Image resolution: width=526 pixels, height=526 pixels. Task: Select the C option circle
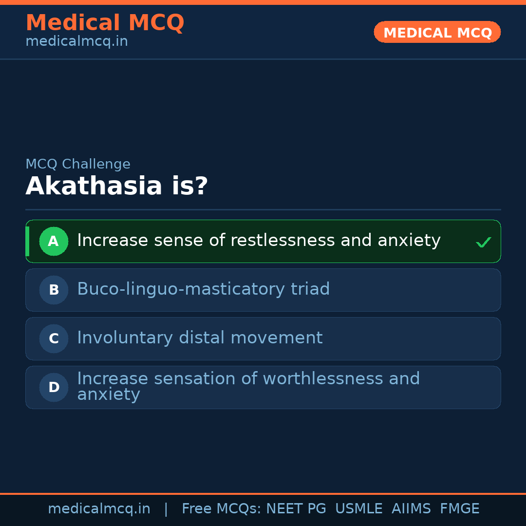(x=54, y=338)
